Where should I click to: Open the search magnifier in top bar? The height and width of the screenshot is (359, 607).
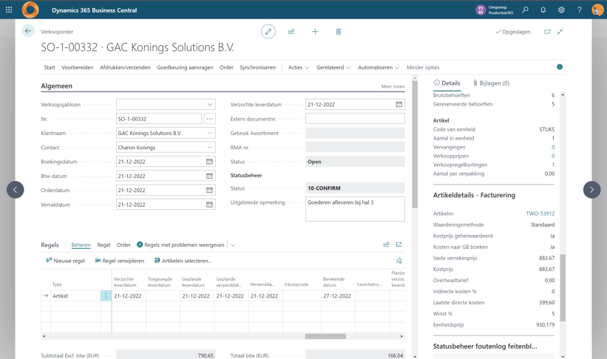click(x=525, y=10)
